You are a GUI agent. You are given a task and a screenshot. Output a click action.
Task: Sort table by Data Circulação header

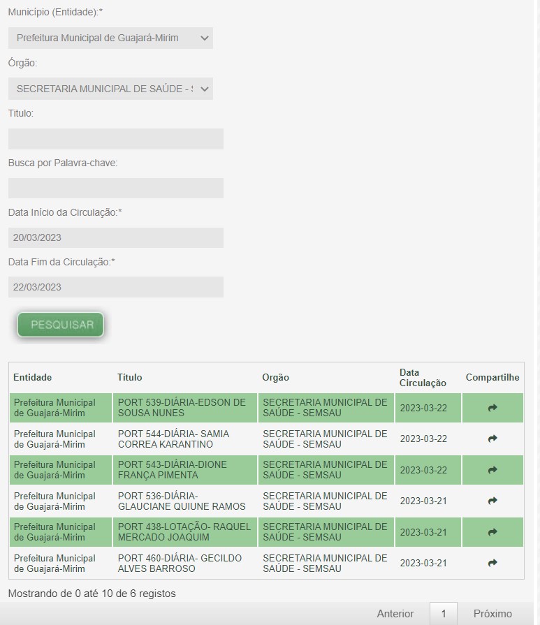click(x=422, y=378)
